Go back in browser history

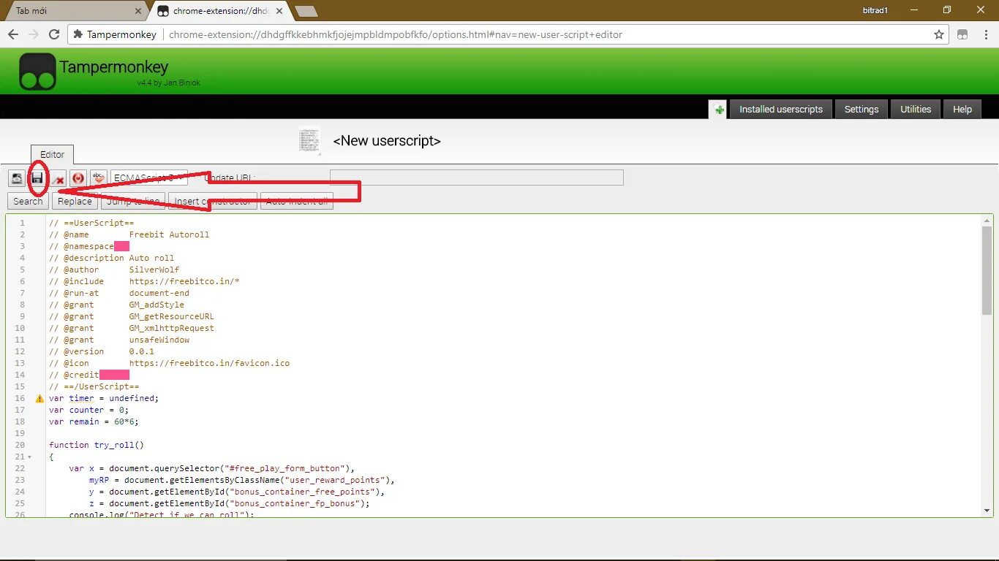point(13,34)
